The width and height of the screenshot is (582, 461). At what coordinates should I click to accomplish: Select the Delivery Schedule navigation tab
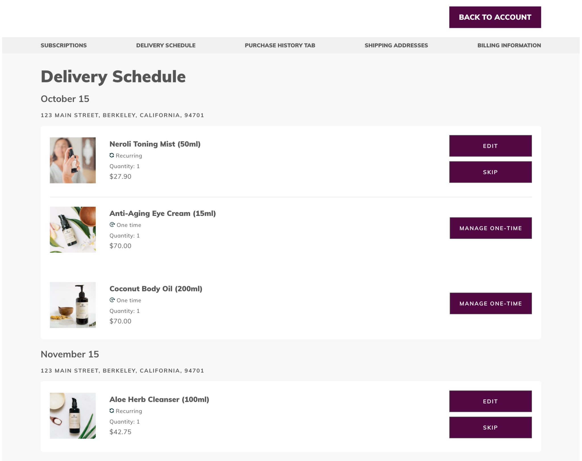click(166, 46)
